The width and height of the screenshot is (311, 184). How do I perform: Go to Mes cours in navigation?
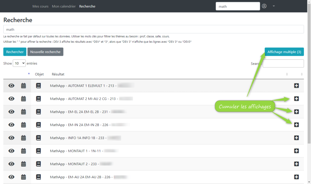40,6
